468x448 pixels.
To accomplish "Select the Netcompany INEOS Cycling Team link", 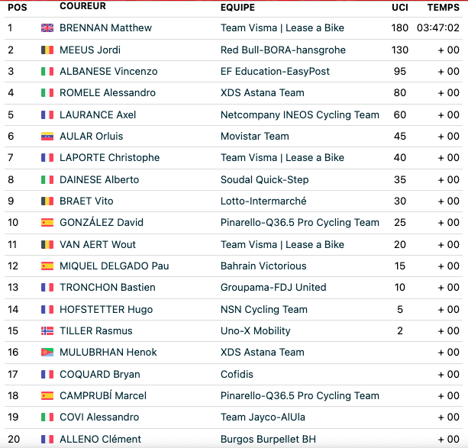I will tap(300, 115).
